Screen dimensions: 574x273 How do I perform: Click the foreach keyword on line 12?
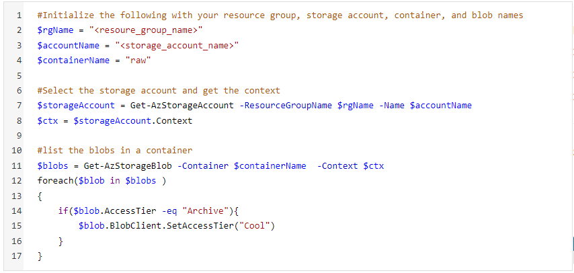coord(55,181)
